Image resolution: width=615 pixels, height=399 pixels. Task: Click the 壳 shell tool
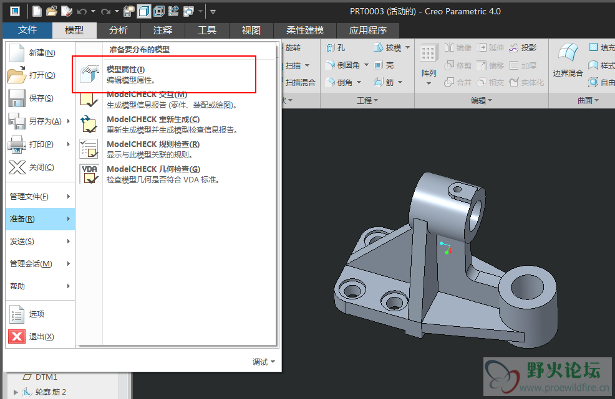(384, 65)
